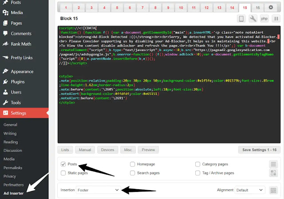
Task: Switch to block tab 16
Action: [x=257, y=8]
